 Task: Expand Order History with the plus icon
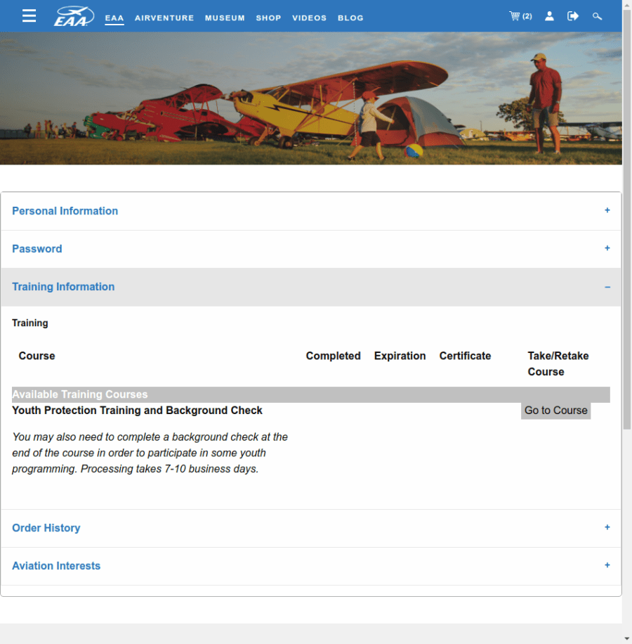pyautogui.click(x=607, y=527)
